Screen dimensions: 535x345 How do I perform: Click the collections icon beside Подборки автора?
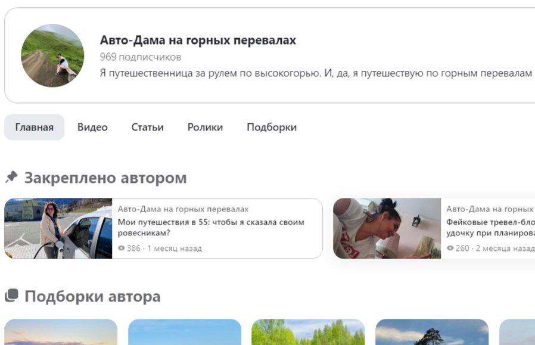point(11,296)
